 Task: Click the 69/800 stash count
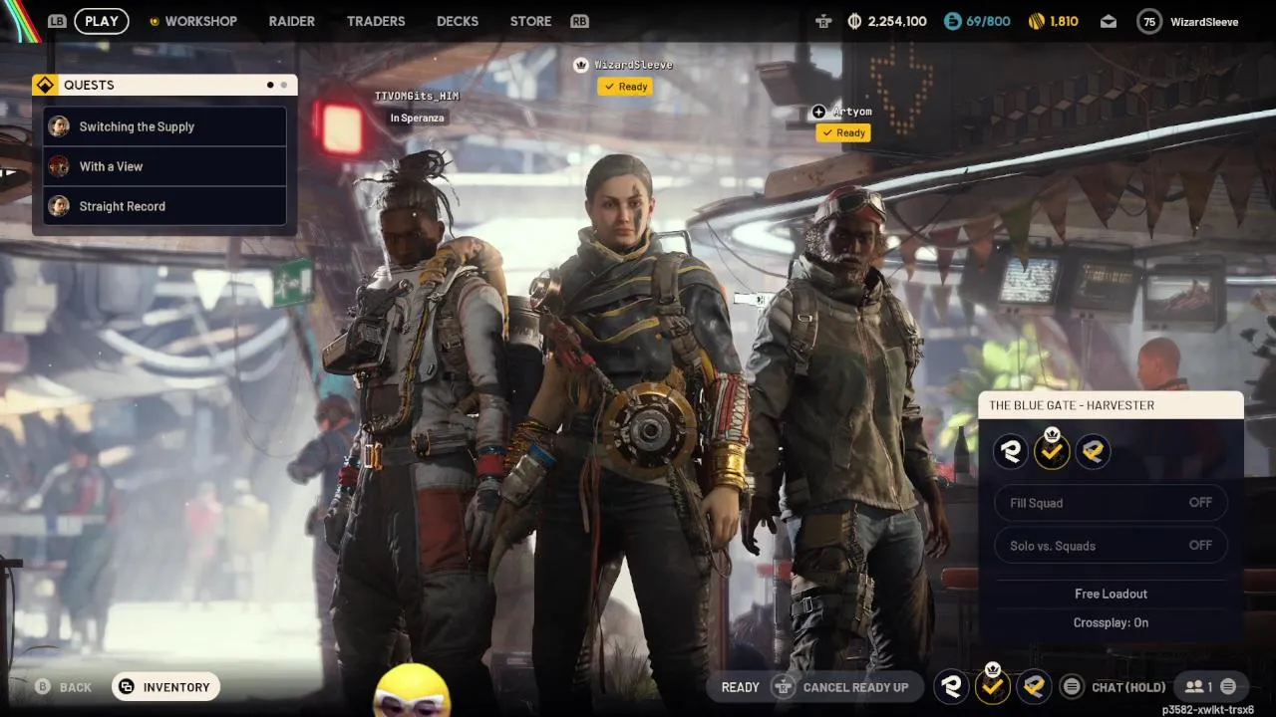(988, 21)
